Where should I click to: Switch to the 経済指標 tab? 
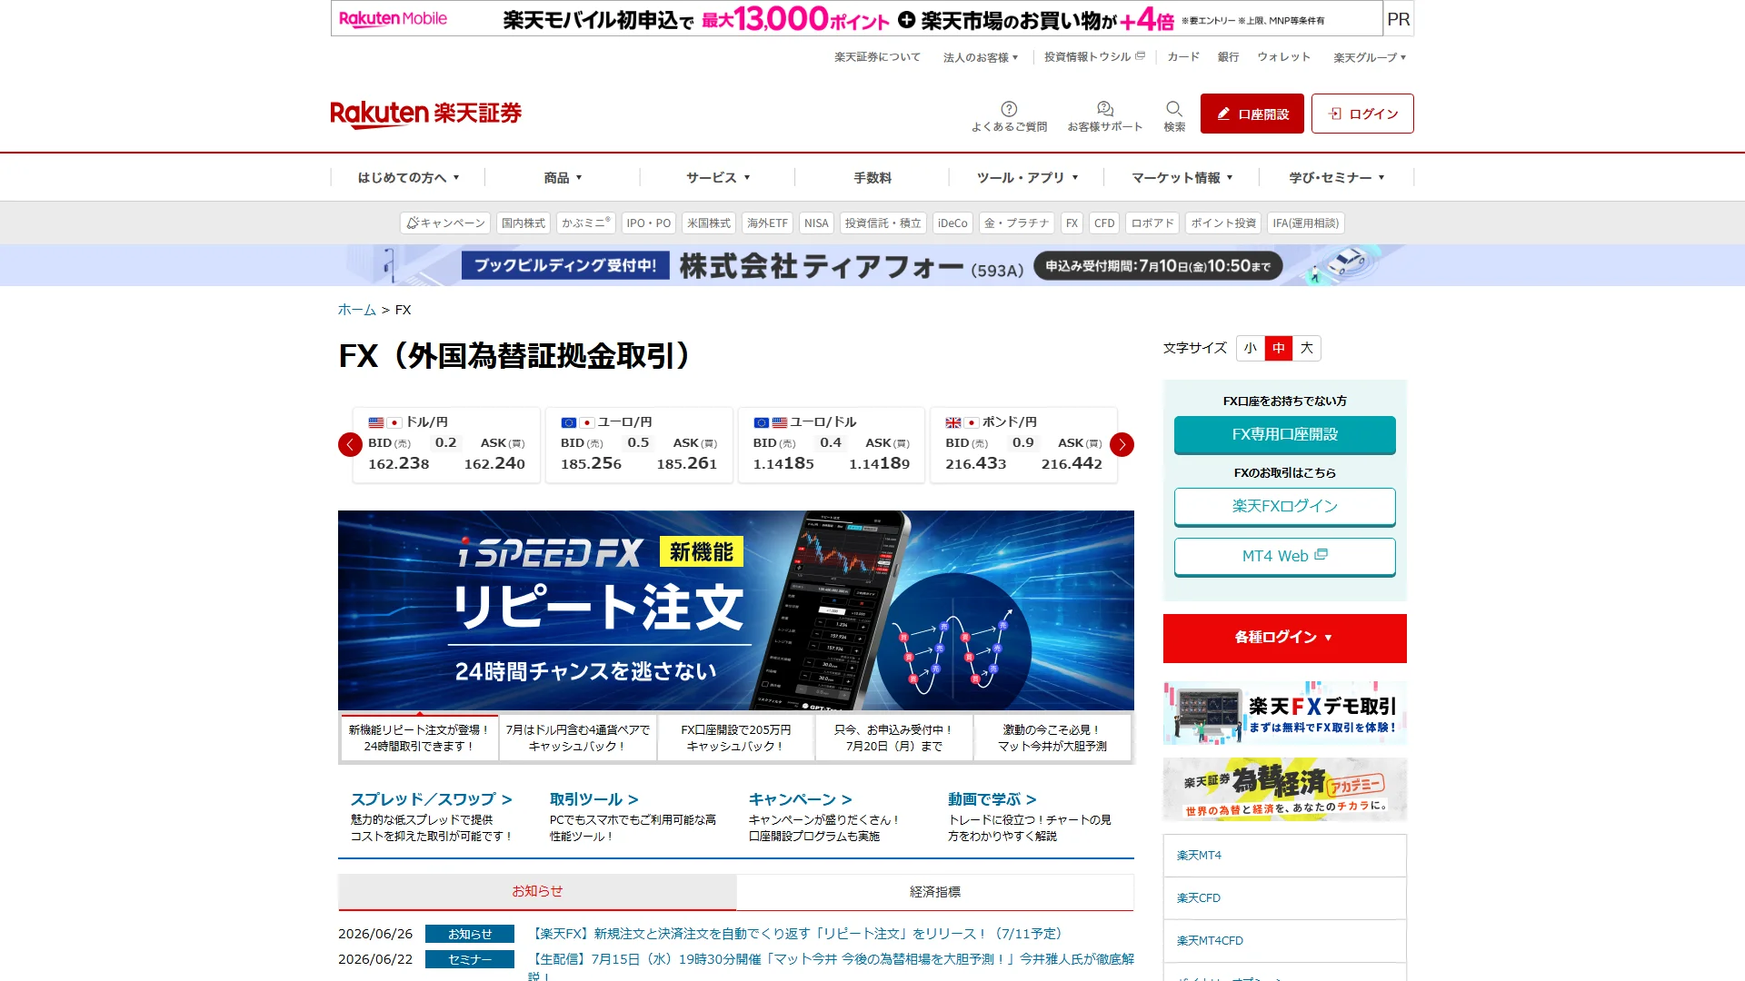click(935, 892)
